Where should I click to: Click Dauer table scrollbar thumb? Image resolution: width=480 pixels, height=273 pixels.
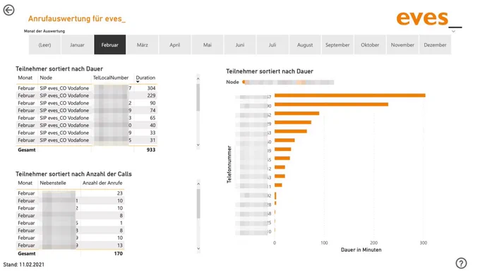click(198, 97)
